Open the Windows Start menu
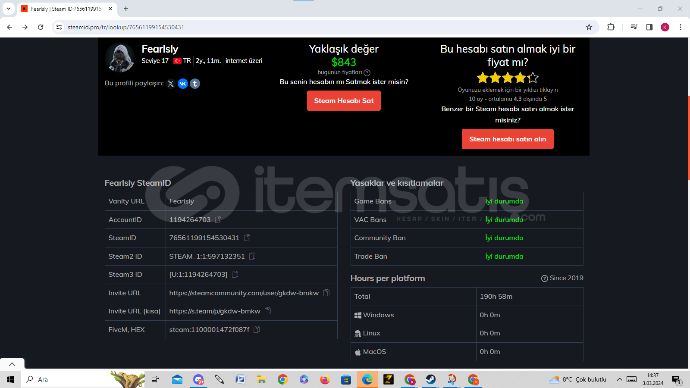The width and height of the screenshot is (690, 388). pyautogui.click(x=10, y=379)
